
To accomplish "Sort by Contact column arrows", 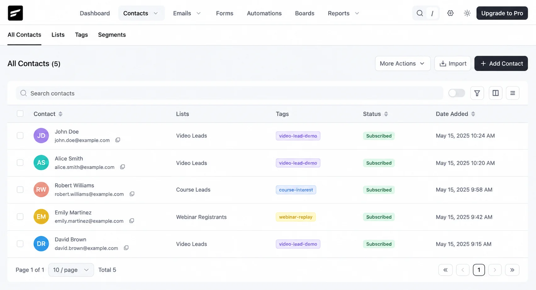I will [x=60, y=114].
